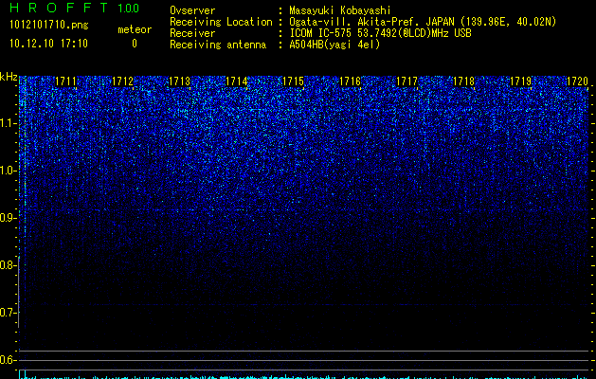Click the 1716 time marker
596x379 pixels.
(350, 81)
